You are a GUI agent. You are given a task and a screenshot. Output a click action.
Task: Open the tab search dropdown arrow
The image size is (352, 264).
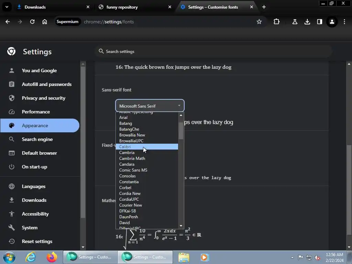[7, 7]
